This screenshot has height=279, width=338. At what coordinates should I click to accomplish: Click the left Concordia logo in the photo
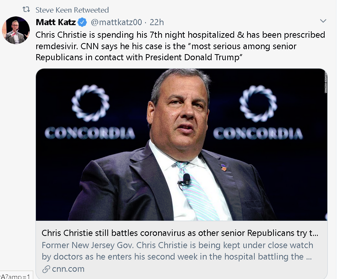pyautogui.click(x=90, y=112)
